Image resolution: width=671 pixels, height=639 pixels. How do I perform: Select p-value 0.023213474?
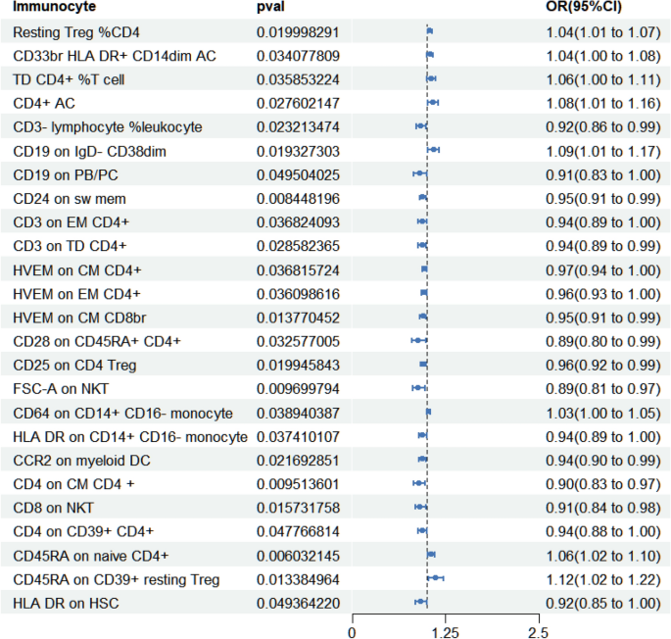click(298, 127)
